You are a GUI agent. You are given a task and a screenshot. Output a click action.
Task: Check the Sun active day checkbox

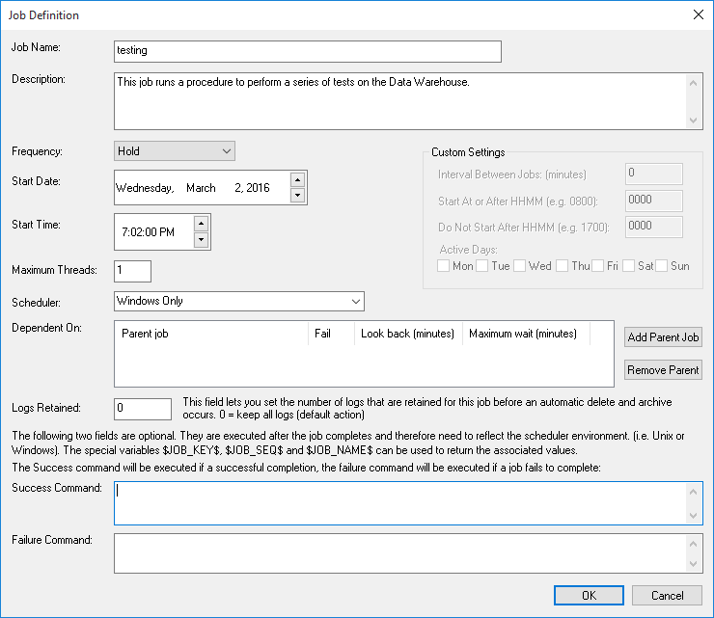coord(662,266)
